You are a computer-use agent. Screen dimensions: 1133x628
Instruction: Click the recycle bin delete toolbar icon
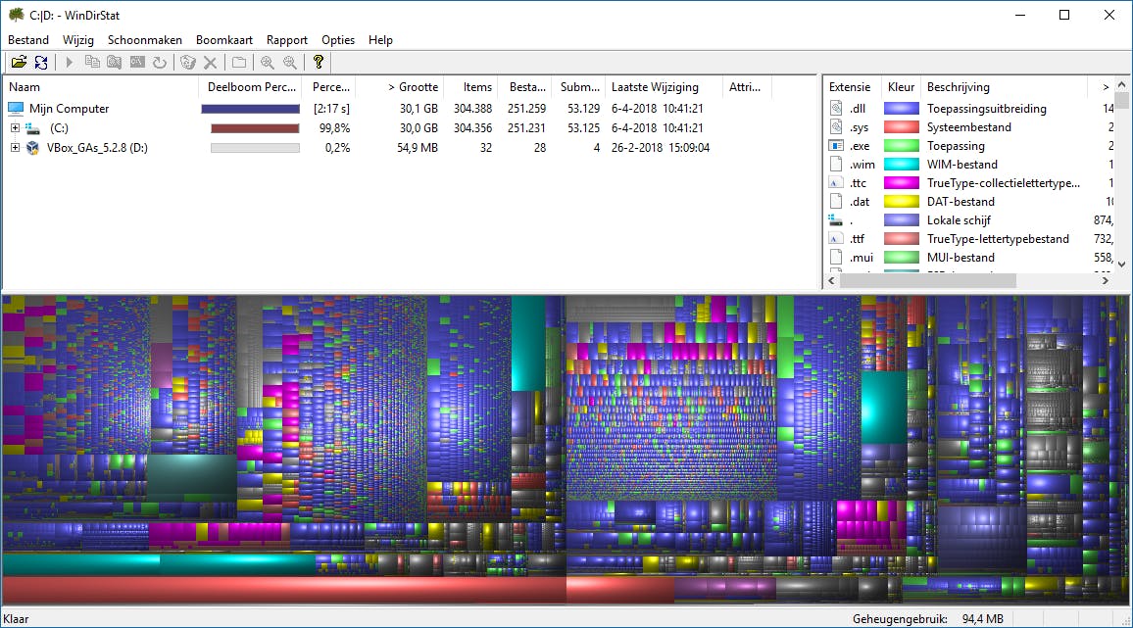(x=187, y=63)
